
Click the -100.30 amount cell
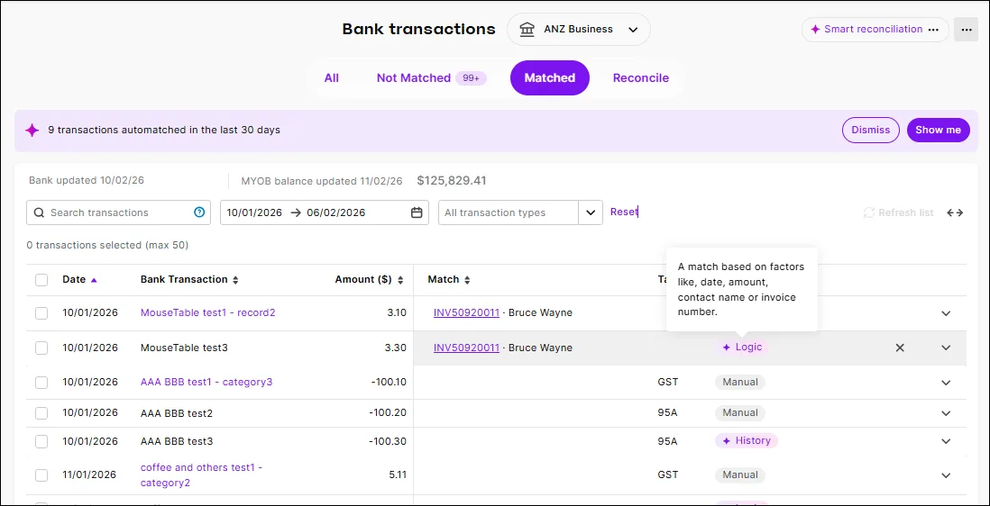pos(388,441)
